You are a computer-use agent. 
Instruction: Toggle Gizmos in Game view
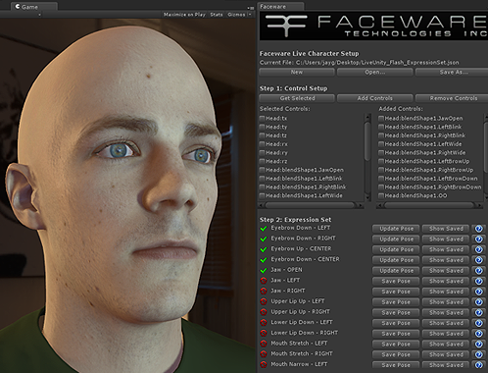(236, 15)
